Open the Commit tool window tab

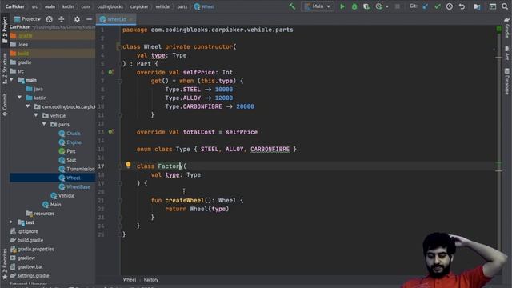(x=5, y=105)
